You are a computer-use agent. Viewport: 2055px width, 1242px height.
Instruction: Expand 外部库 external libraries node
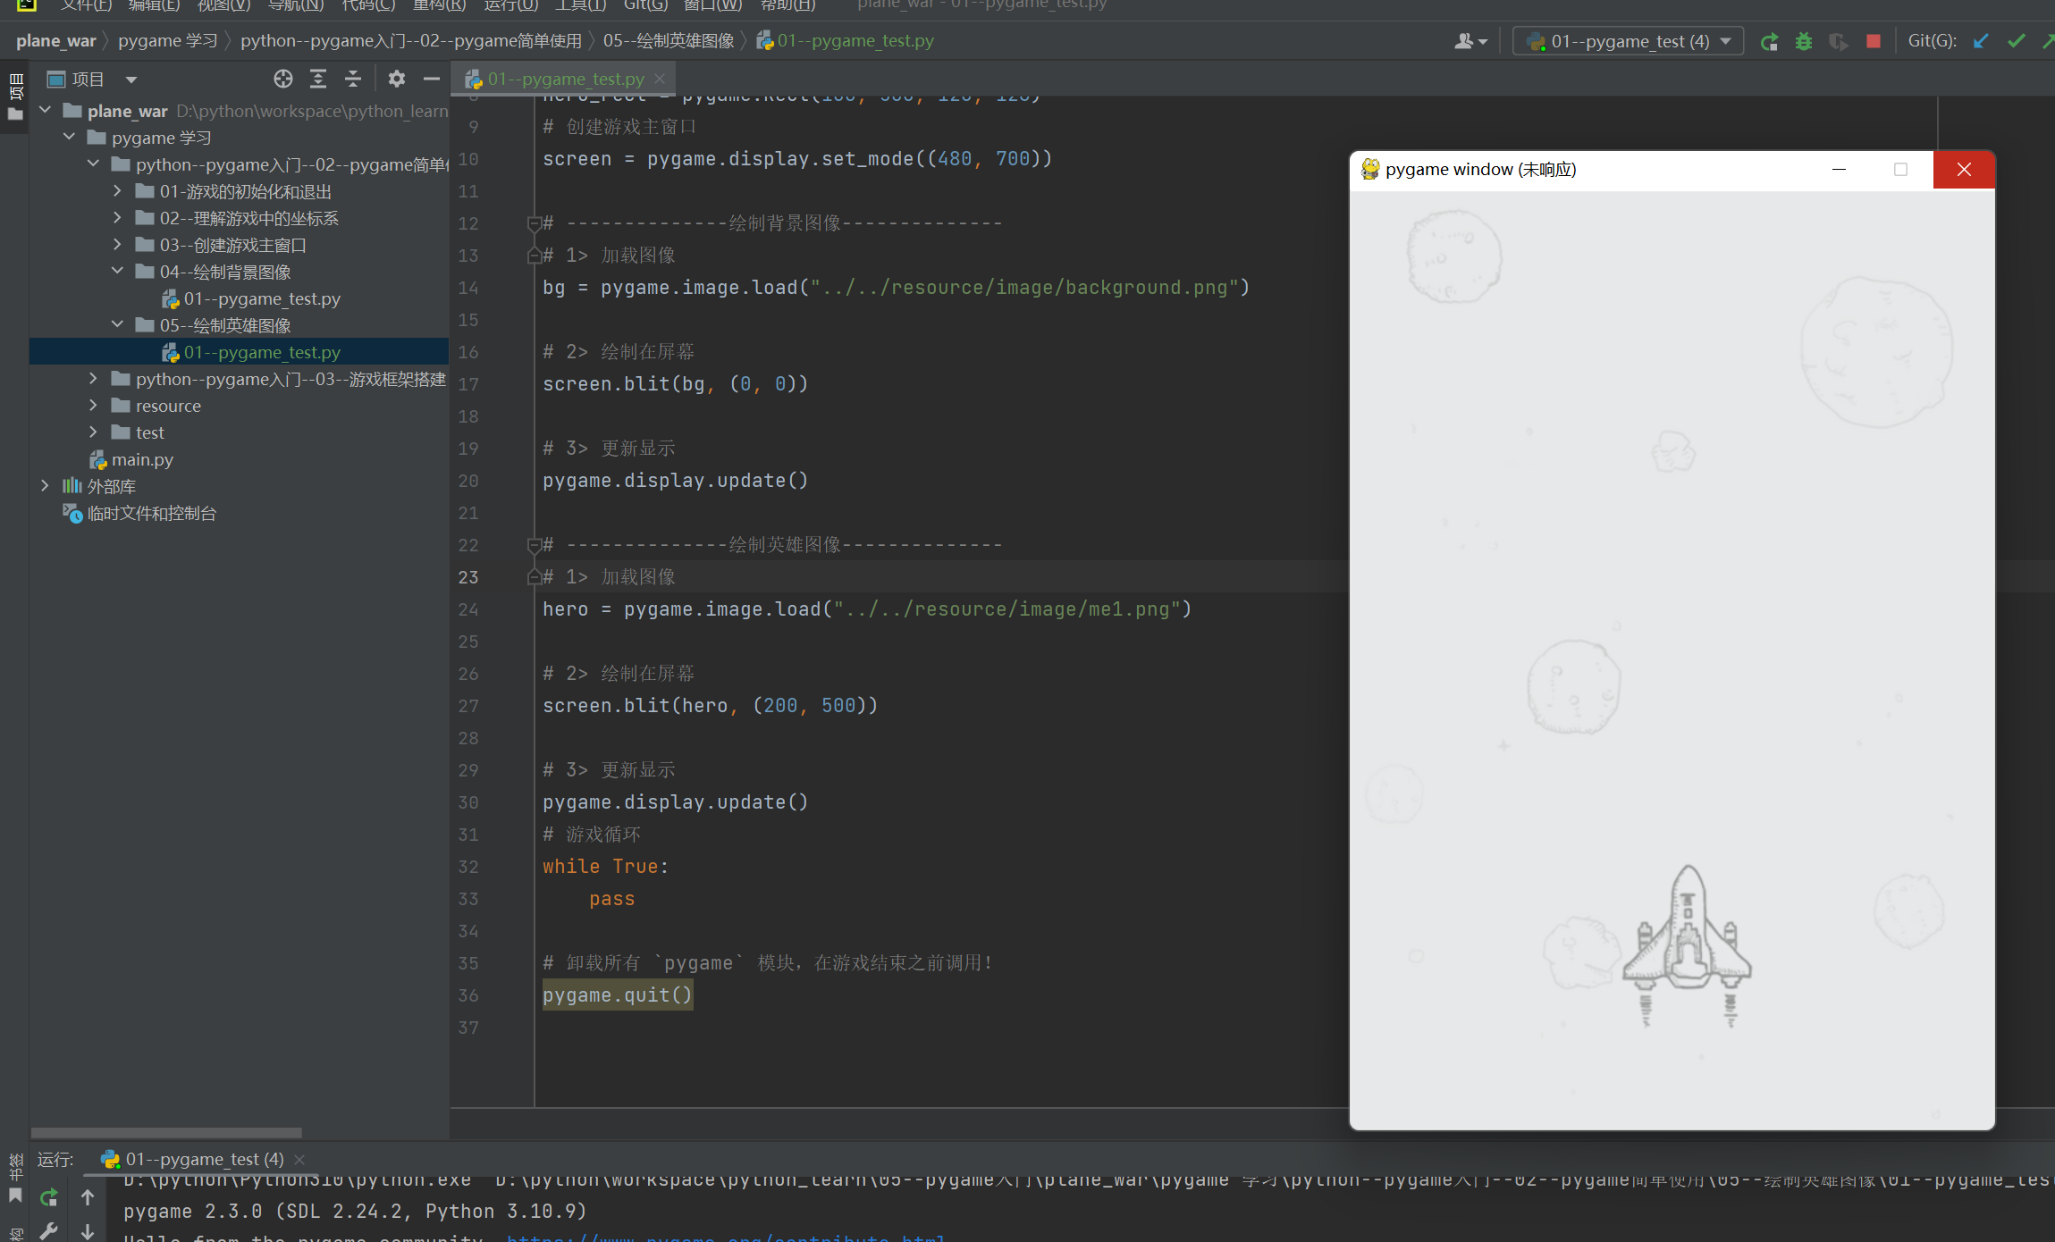pyautogui.click(x=45, y=485)
